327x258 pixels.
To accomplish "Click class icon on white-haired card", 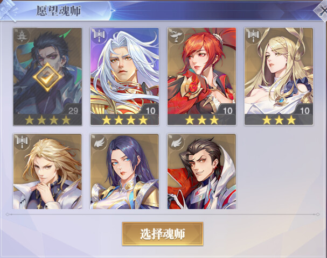I will [x=99, y=36].
